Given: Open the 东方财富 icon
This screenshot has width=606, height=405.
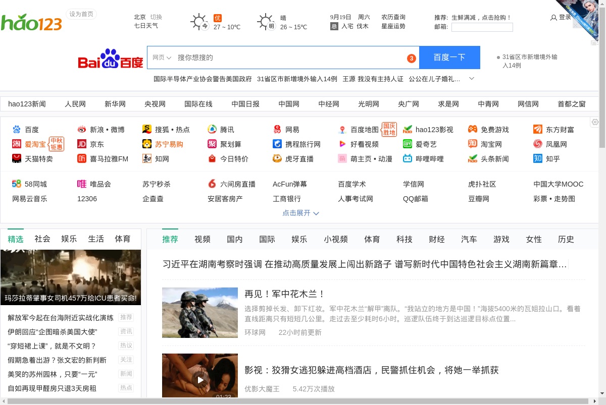Looking at the screenshot, I should [538, 130].
